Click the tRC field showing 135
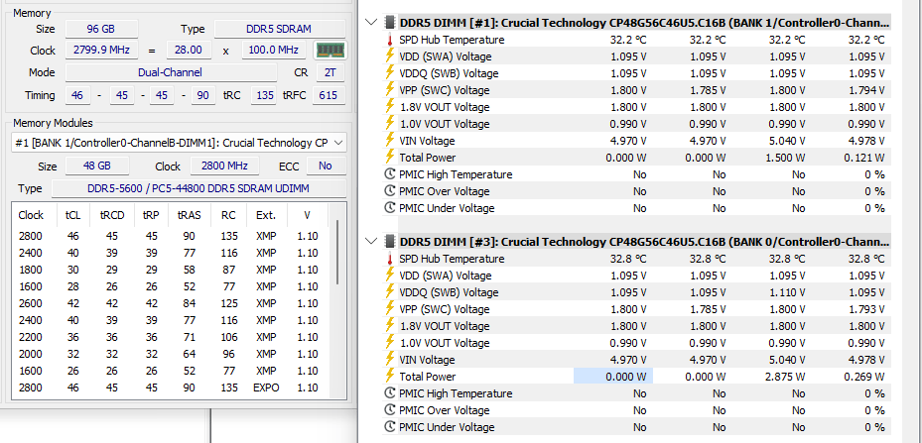 tap(263, 95)
